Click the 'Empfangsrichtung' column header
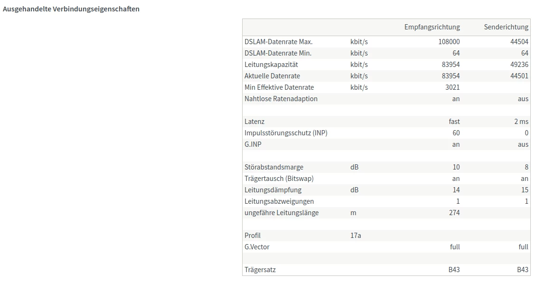This screenshot has height=284, width=536. [x=432, y=27]
